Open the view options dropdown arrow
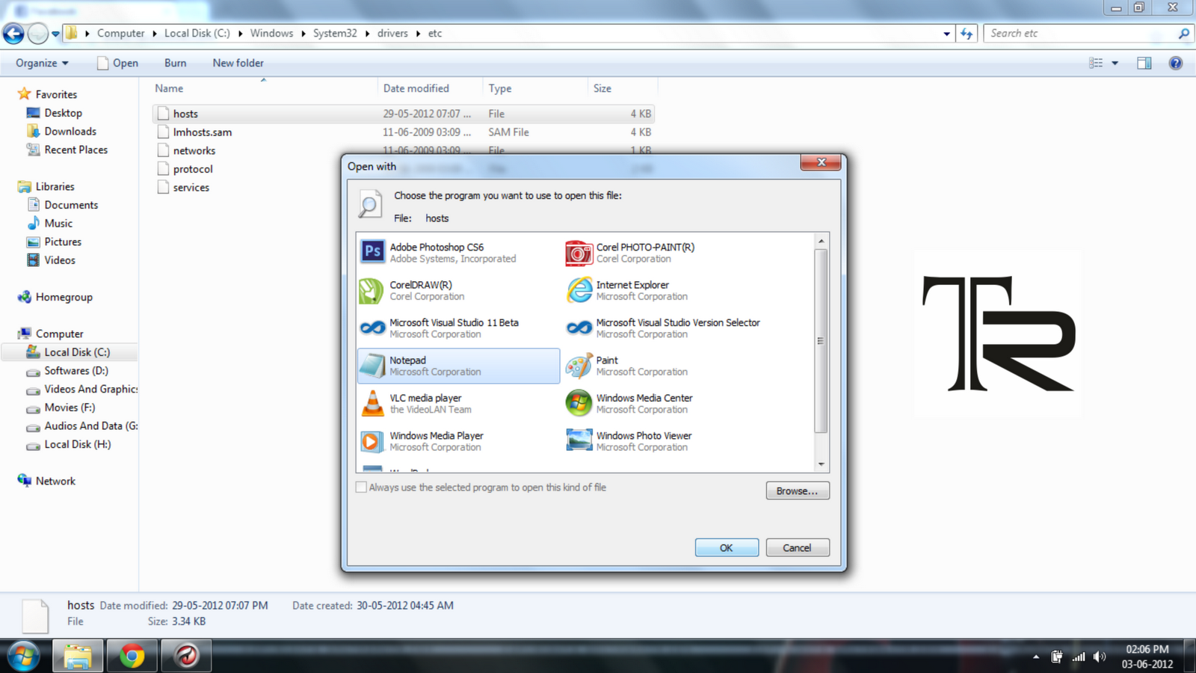Image resolution: width=1196 pixels, height=673 pixels. 1115,64
